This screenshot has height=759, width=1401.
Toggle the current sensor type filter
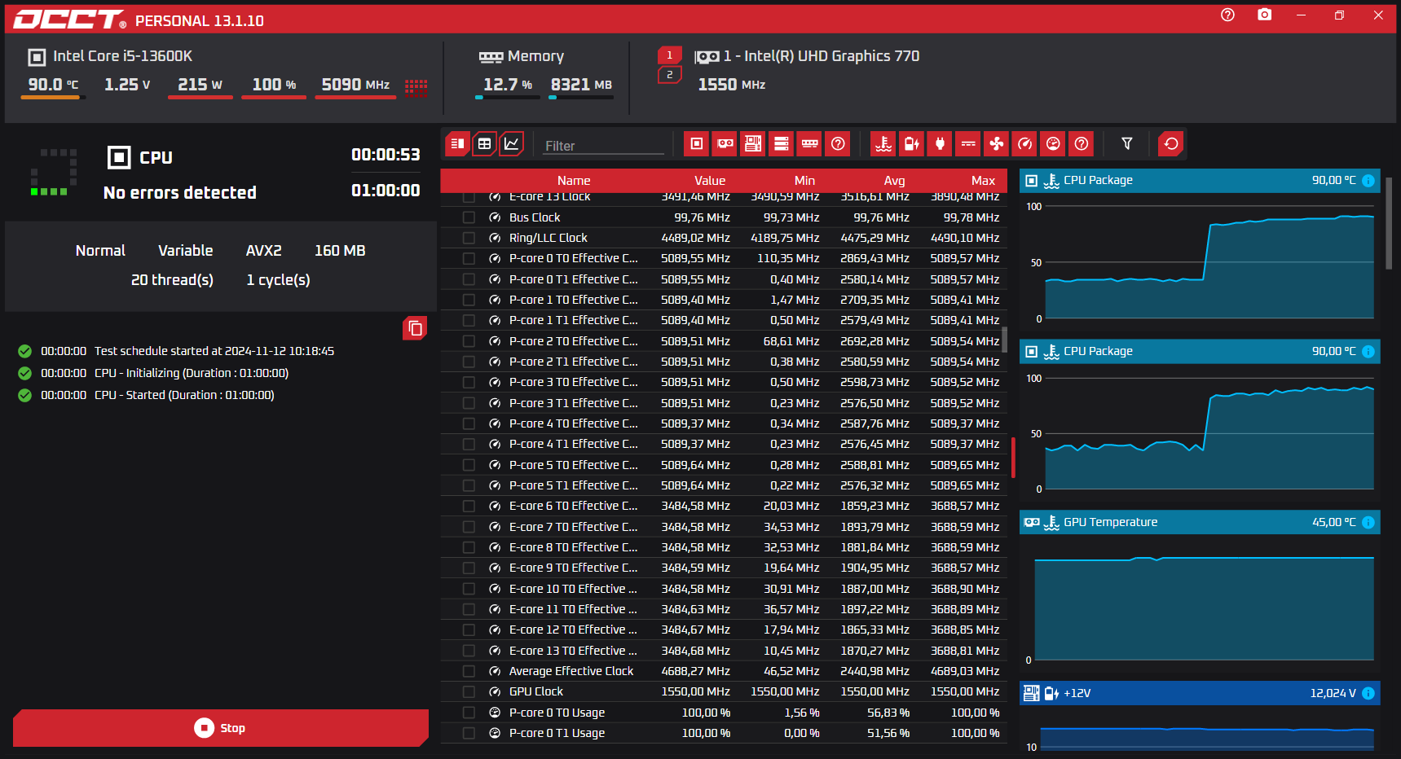968,144
